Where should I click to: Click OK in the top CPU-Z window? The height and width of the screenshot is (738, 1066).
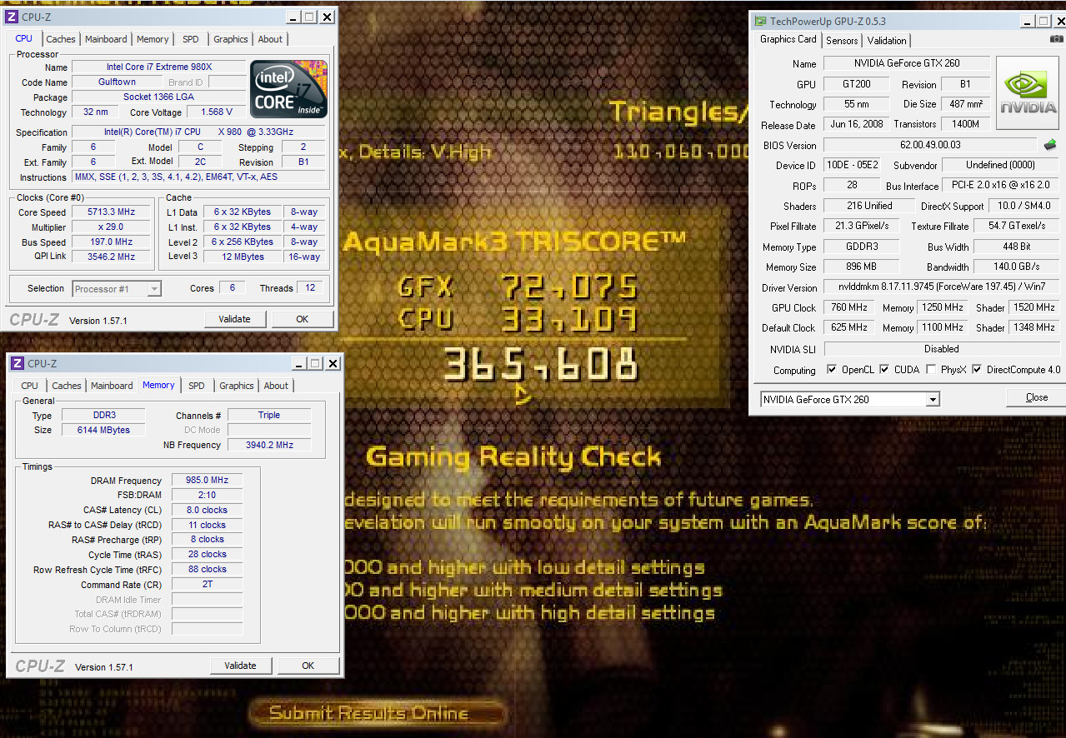pos(302,319)
